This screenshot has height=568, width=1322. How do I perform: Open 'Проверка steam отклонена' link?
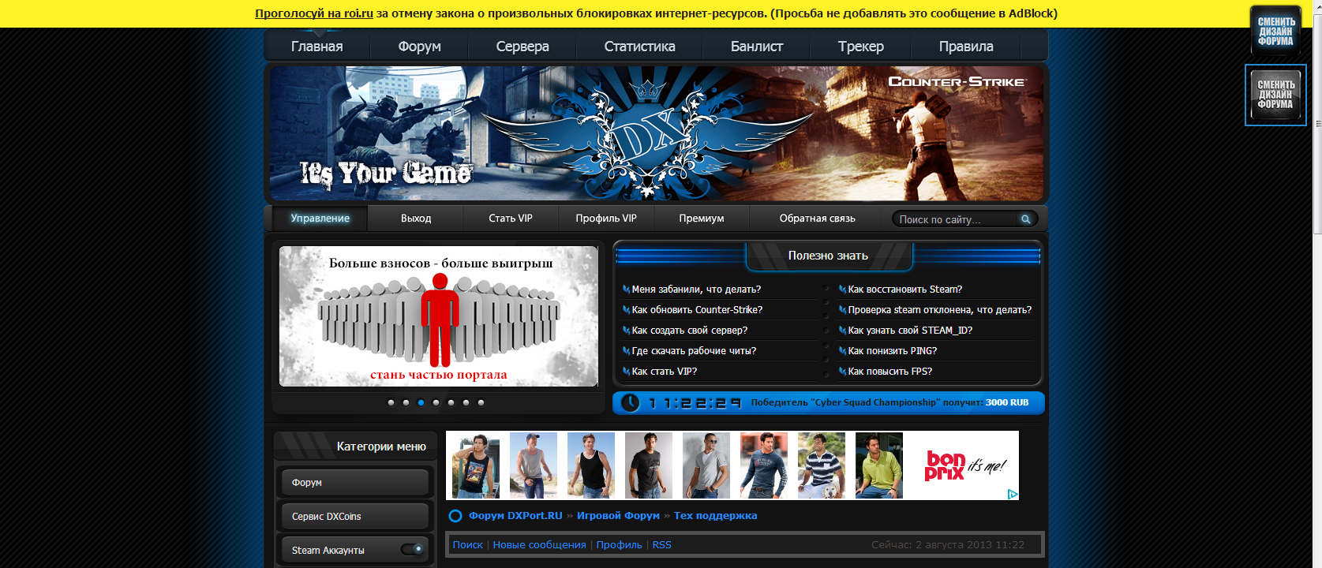click(940, 310)
